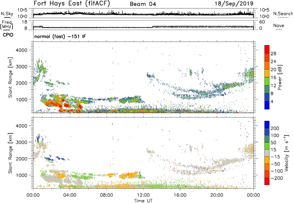The height and width of the screenshot is (203, 293).
Task: Click the 'Velocity [m s-1]' color bar label
Action: 286,153
